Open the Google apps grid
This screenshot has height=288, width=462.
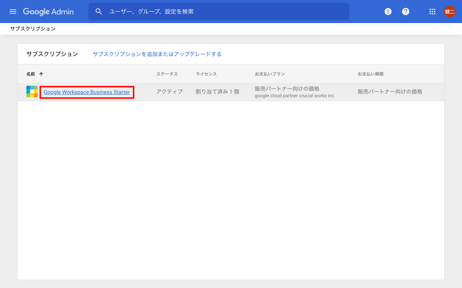(432, 12)
